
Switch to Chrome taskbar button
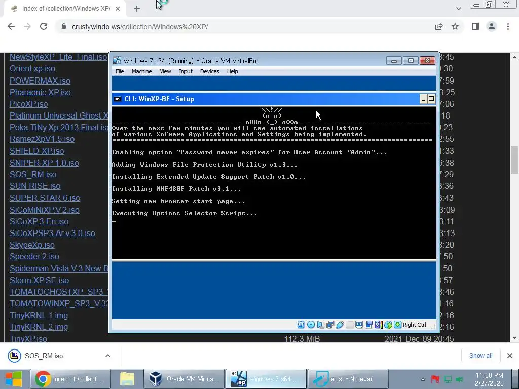point(70,379)
